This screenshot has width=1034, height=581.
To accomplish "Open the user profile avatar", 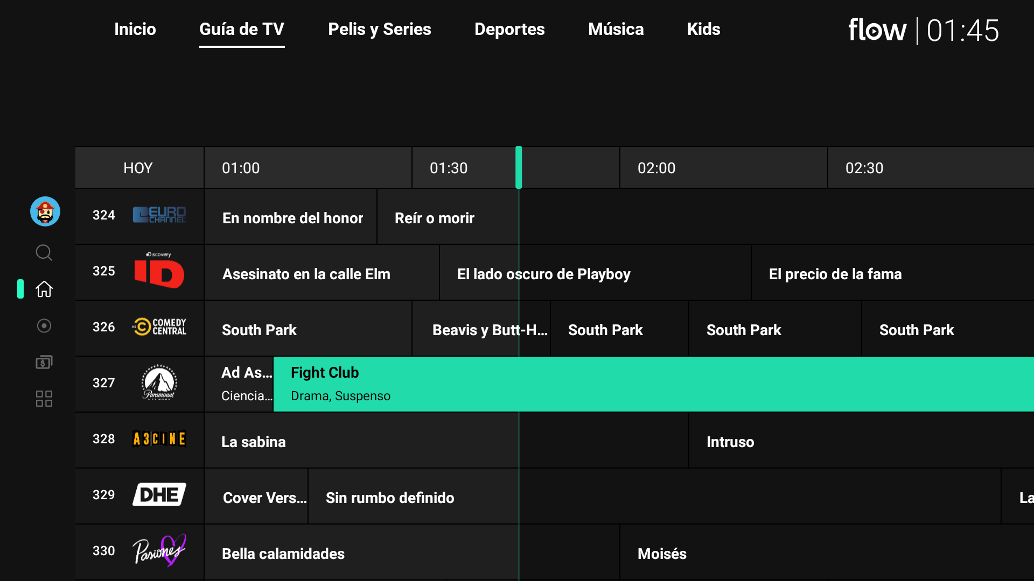I will (x=45, y=211).
